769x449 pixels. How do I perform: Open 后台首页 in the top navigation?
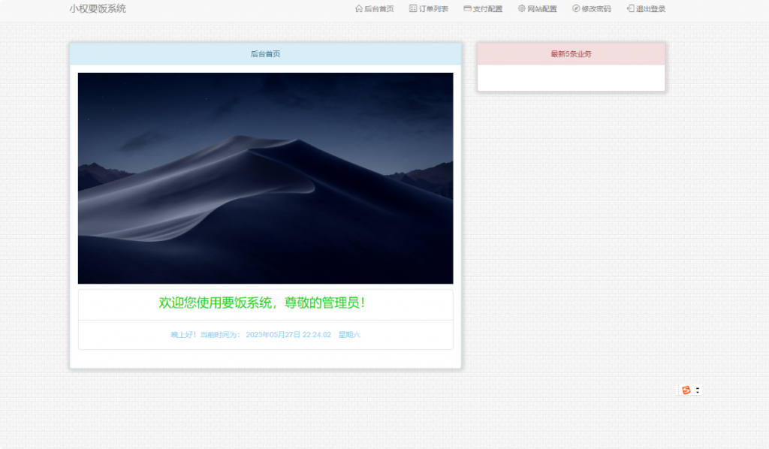click(375, 9)
